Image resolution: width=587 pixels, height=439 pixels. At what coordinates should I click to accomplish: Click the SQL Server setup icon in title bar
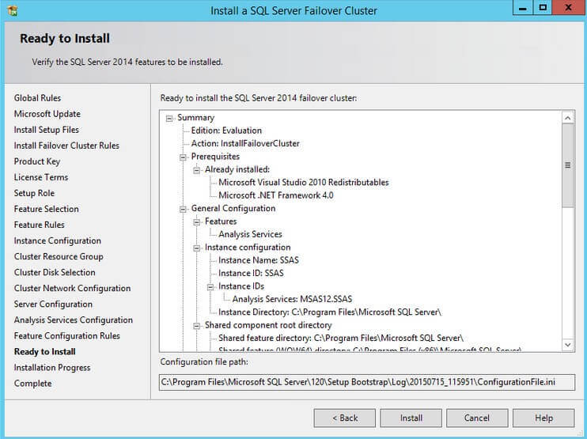point(13,10)
